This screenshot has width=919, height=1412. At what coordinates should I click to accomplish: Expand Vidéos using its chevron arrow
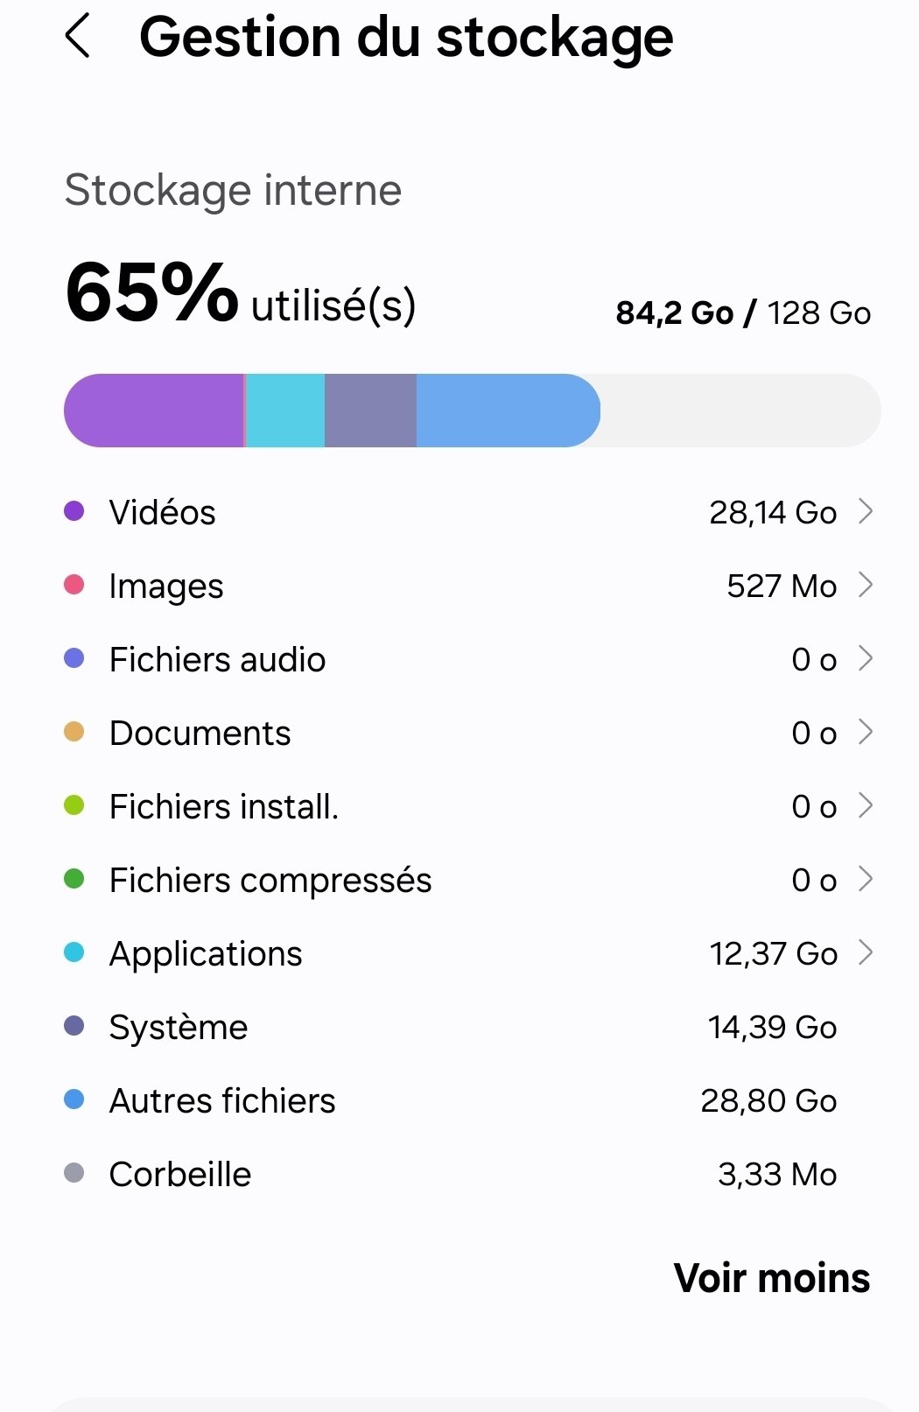(866, 511)
